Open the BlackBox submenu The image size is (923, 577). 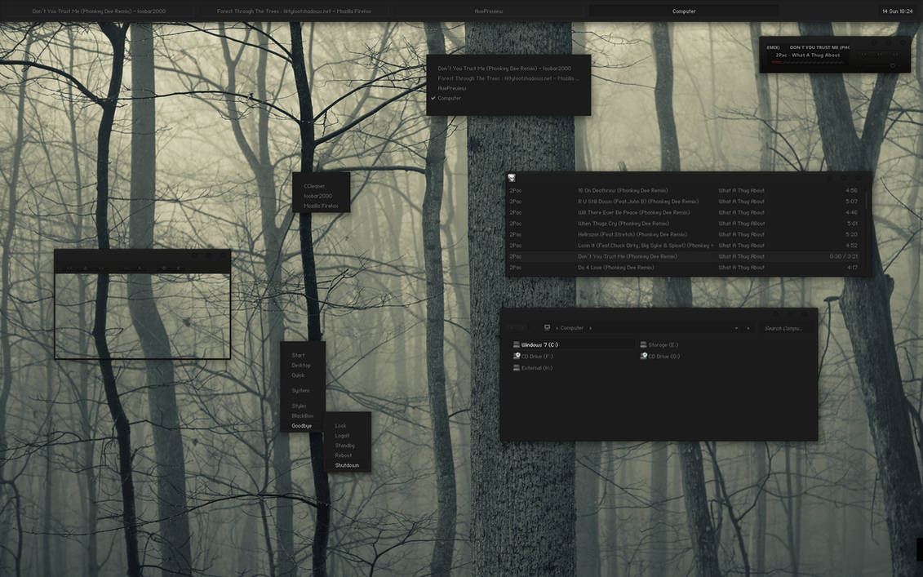pyautogui.click(x=303, y=416)
